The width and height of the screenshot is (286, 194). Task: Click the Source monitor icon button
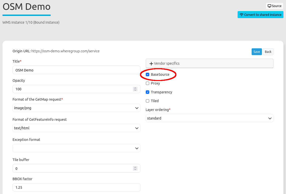269,6
